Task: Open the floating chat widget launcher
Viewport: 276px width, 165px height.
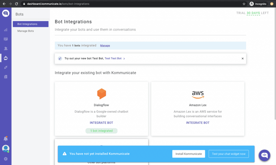Action: tap(264, 155)
